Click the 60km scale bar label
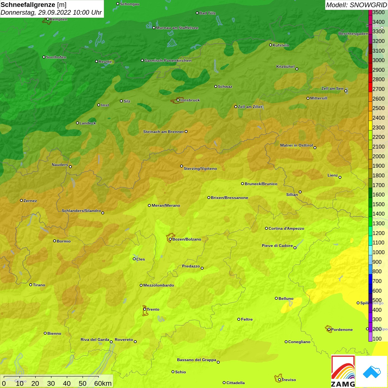The image size is (388, 388). pos(103,383)
